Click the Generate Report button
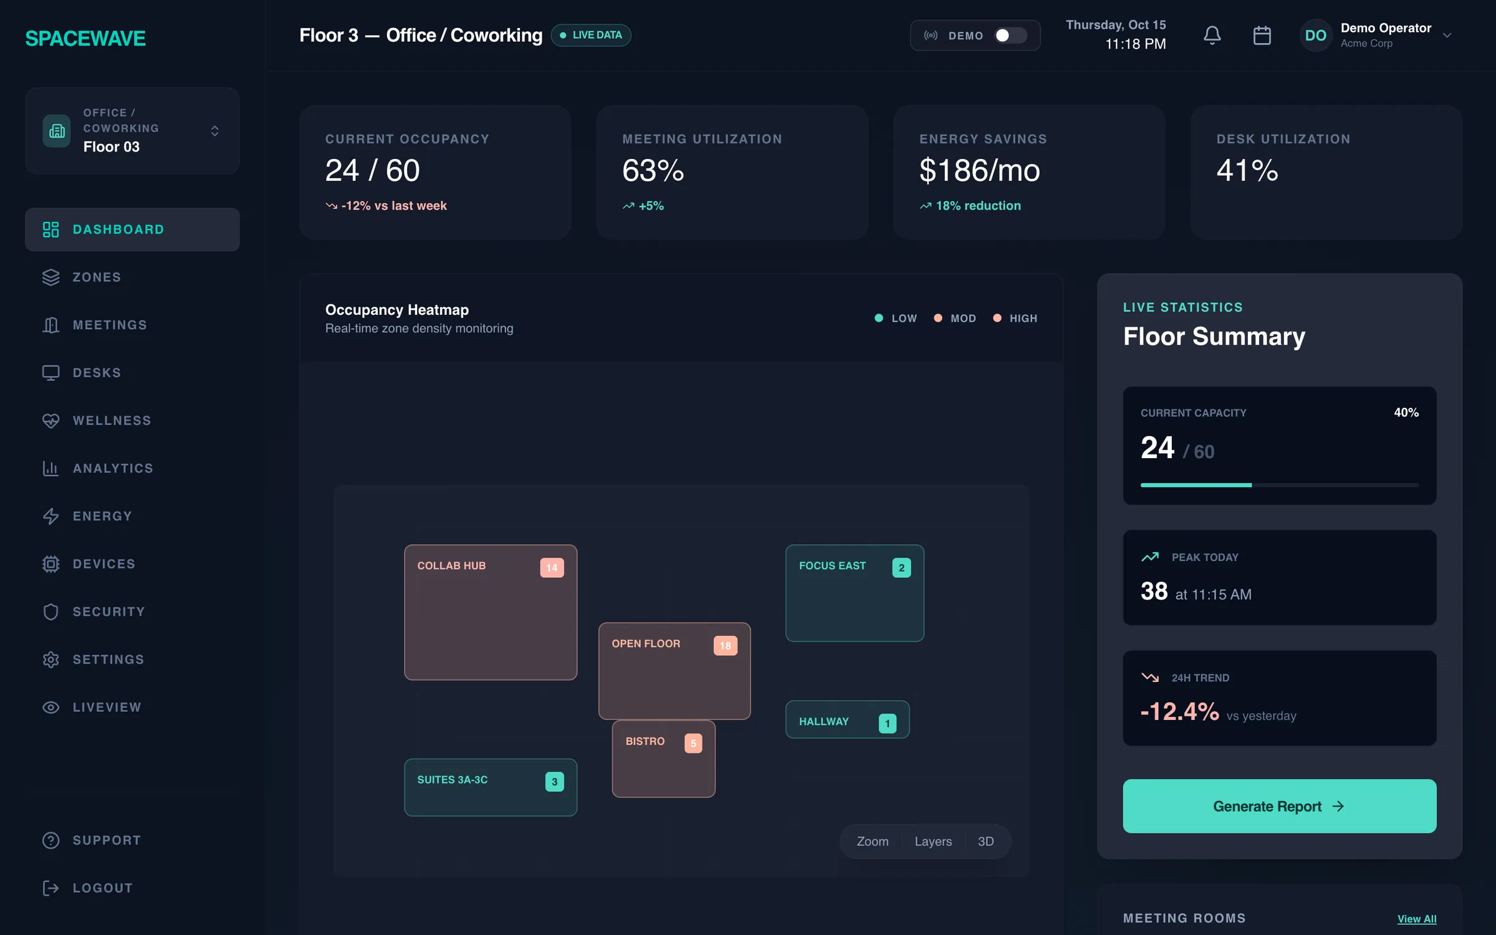The height and width of the screenshot is (935, 1496). click(x=1279, y=806)
